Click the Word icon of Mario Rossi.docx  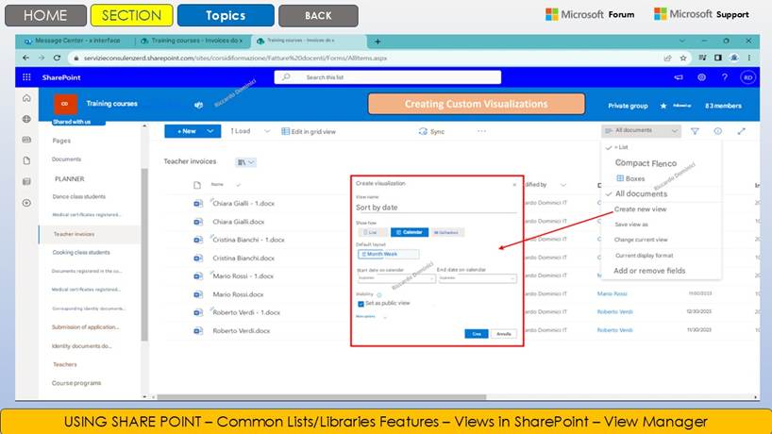click(x=198, y=294)
